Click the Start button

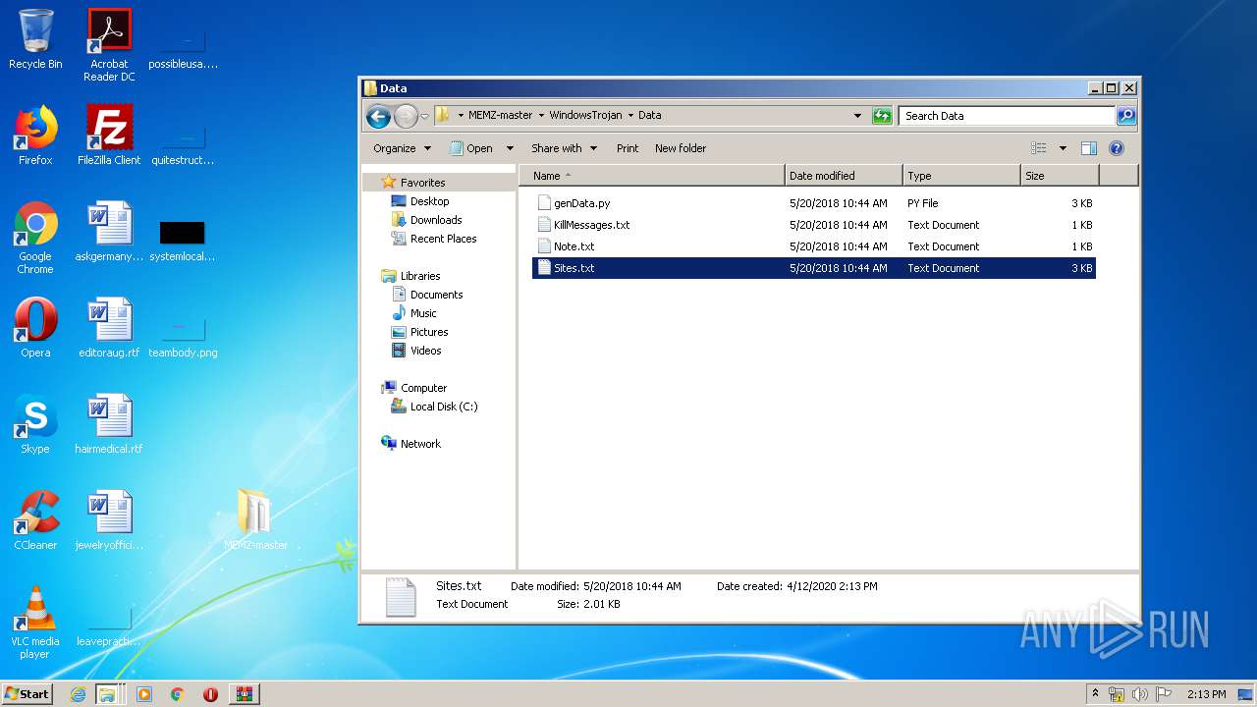click(27, 694)
